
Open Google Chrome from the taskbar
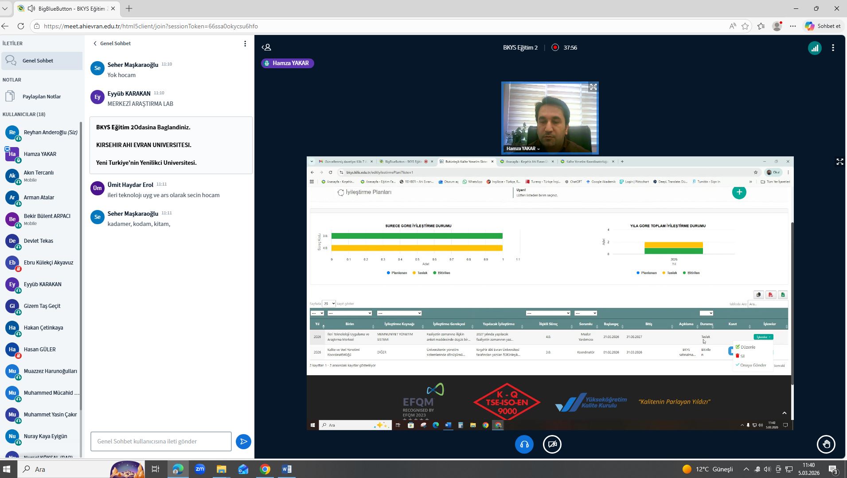tap(265, 469)
